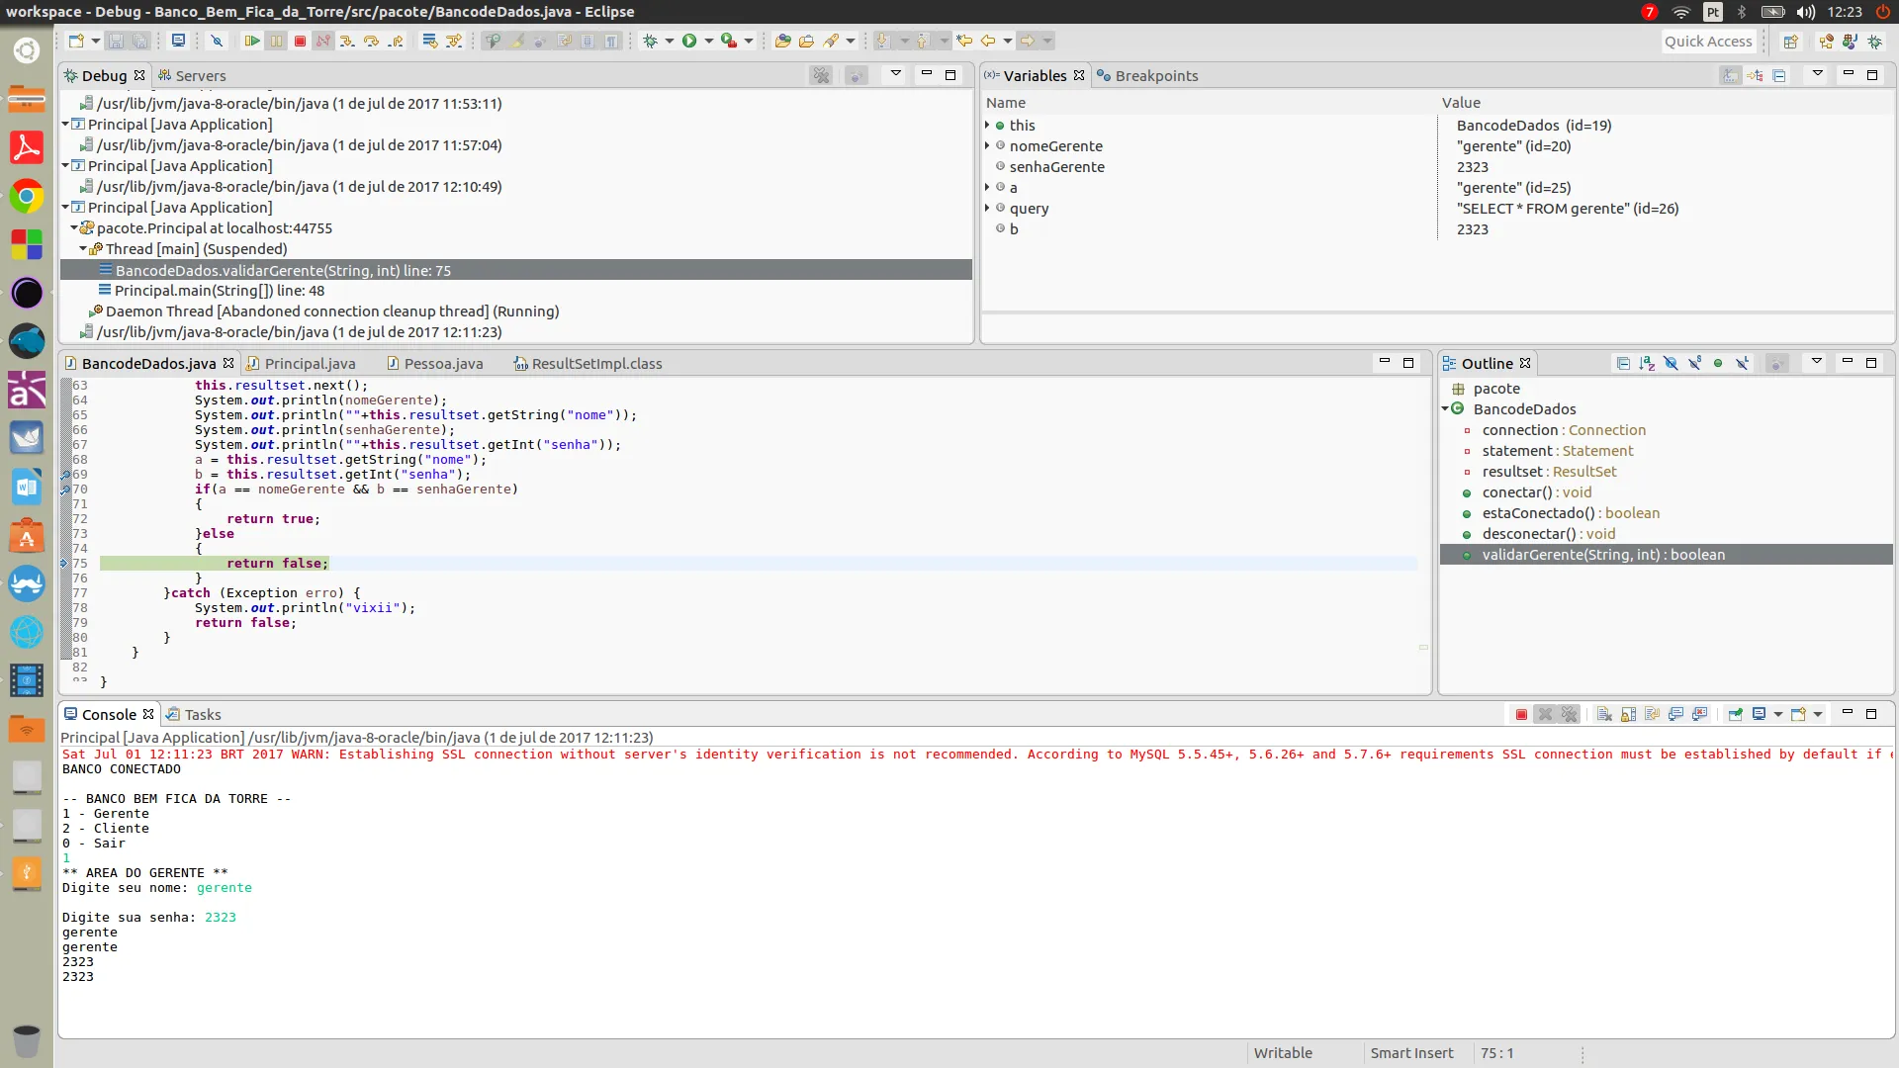Click the Debug bug icon in toolbar
1899x1068 pixels.
(x=650, y=41)
